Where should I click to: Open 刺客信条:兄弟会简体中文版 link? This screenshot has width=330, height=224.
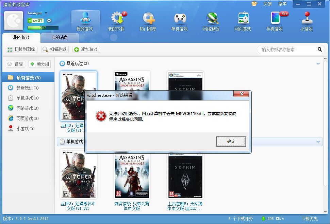click(x=132, y=206)
